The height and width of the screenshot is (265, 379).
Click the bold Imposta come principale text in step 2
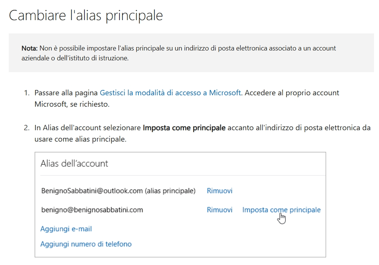click(184, 128)
